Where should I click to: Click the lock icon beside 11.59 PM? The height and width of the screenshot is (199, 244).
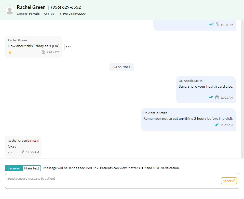[43, 52]
